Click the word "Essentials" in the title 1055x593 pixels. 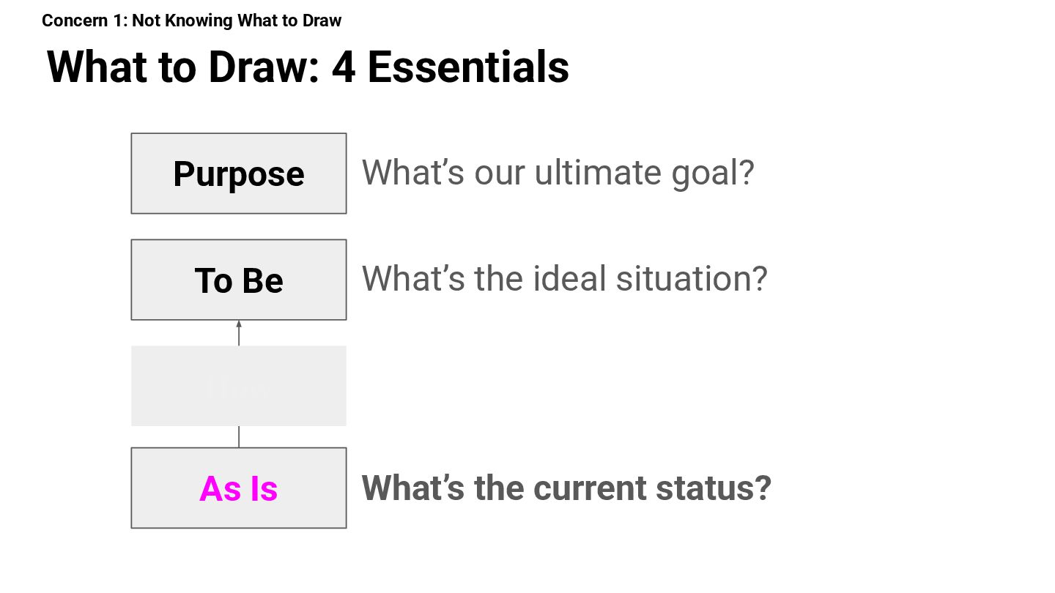click(x=468, y=67)
